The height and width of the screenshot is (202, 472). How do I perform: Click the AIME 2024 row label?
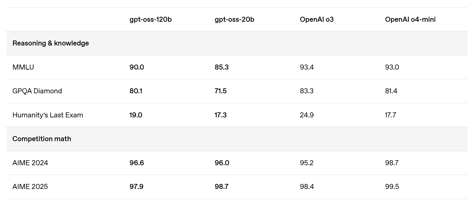(x=30, y=163)
